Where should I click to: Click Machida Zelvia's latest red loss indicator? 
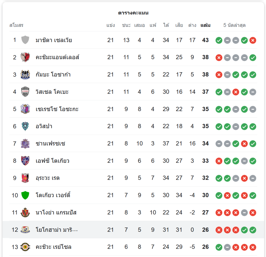click(253, 40)
